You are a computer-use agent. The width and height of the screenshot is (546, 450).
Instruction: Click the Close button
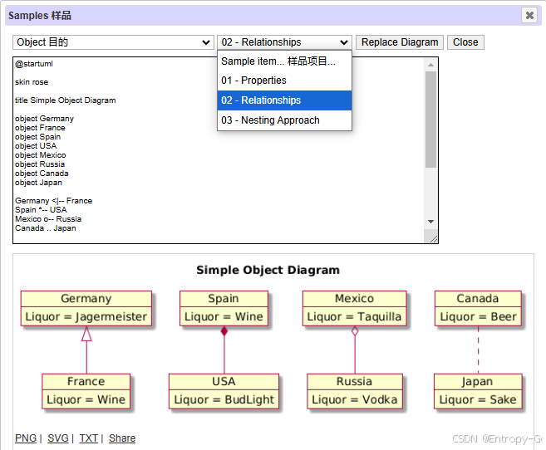(x=465, y=42)
